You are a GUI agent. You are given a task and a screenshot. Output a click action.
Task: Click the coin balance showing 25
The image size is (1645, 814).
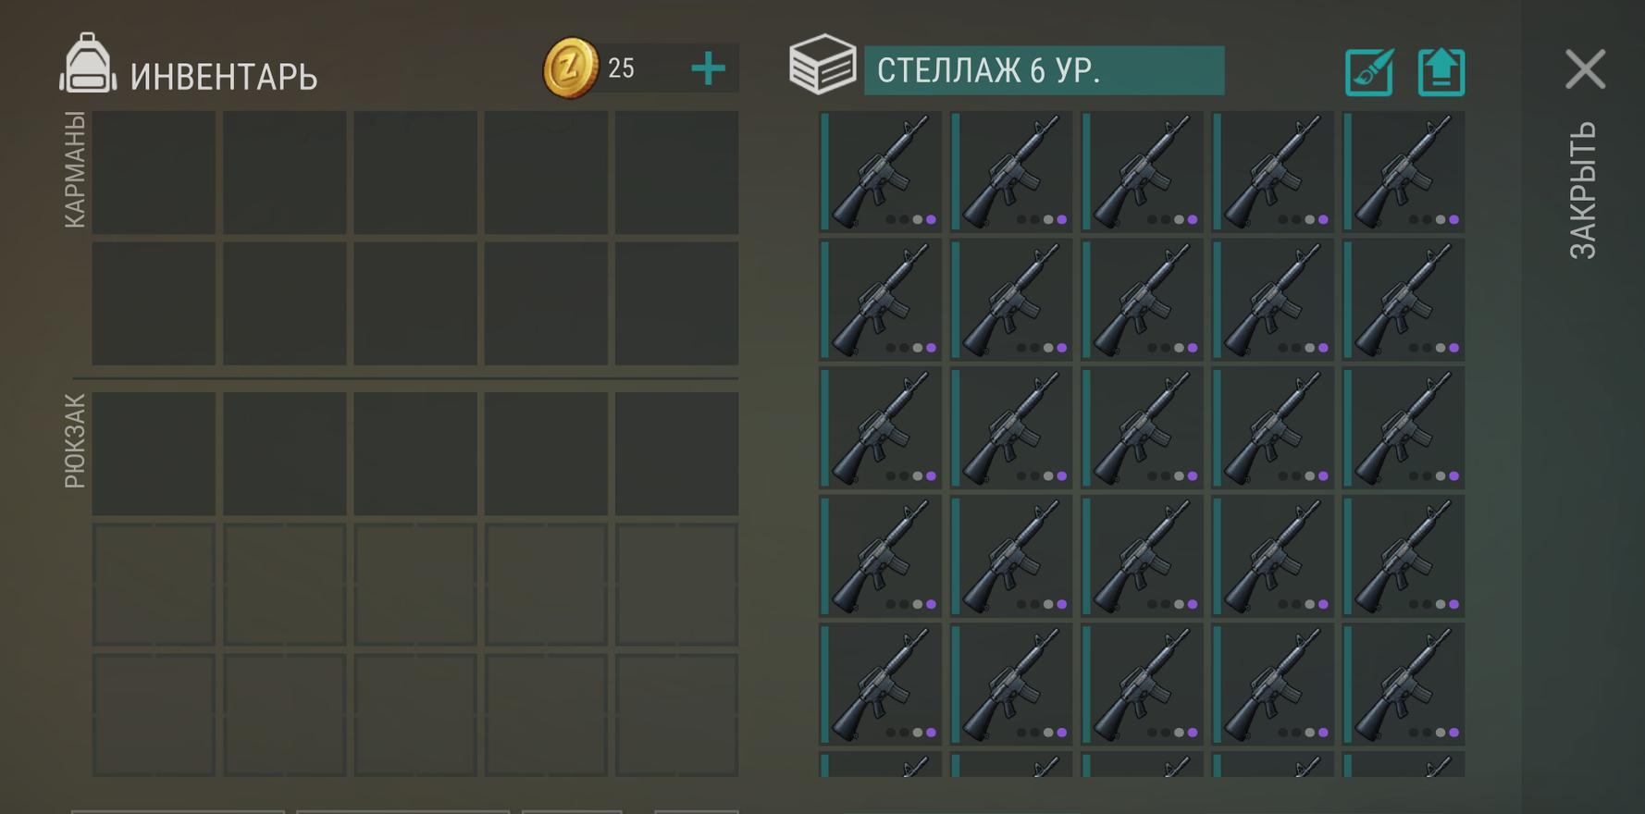coord(622,68)
